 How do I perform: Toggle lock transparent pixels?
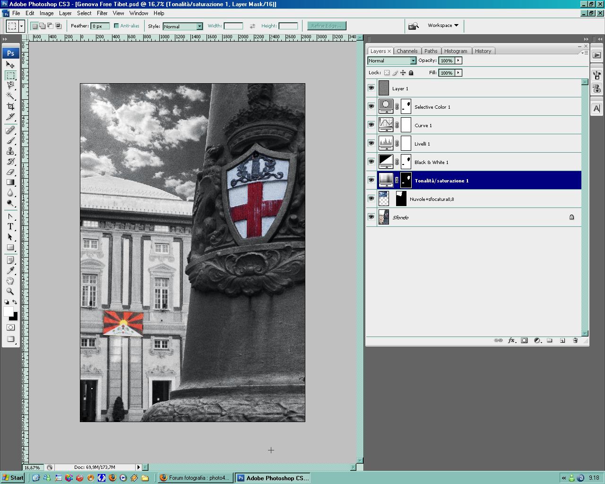tap(387, 73)
